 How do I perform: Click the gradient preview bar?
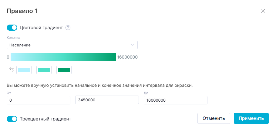[x=63, y=57]
